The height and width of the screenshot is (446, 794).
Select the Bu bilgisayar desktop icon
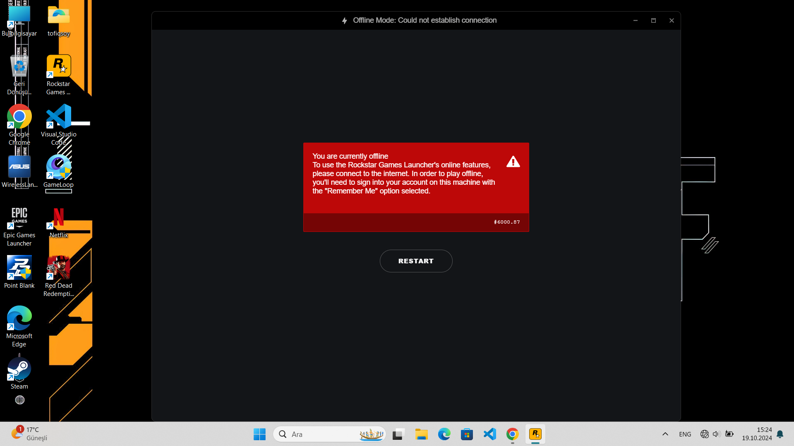pos(19,21)
